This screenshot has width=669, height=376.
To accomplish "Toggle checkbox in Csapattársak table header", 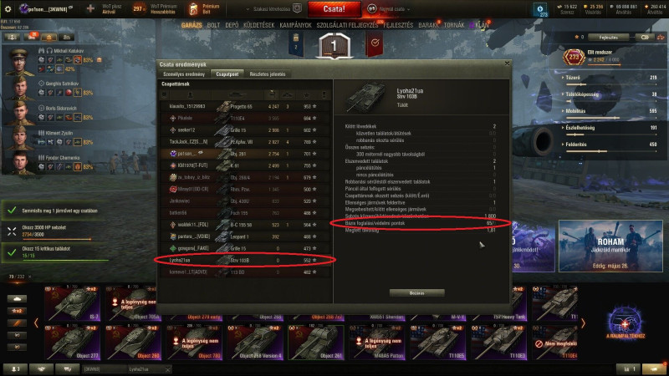I will pyautogui.click(x=164, y=94).
